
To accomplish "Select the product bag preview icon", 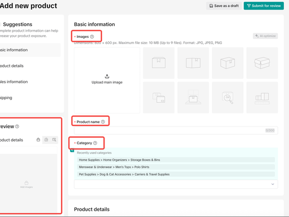I will tap(38, 140).
